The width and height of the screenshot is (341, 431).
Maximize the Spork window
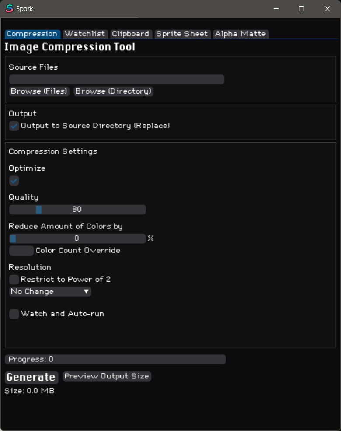[301, 9]
